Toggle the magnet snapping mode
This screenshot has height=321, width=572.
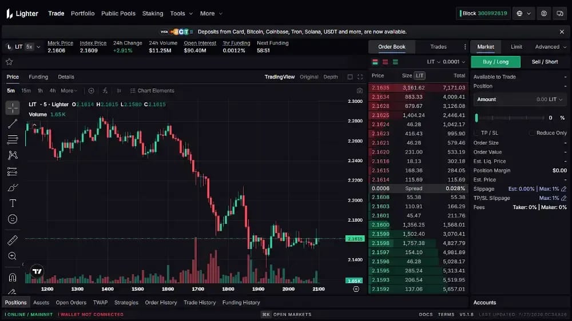[x=13, y=278]
